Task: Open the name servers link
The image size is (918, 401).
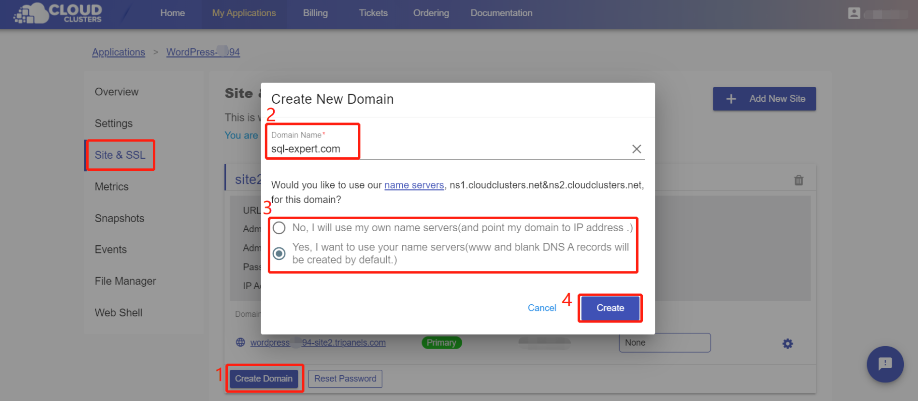Action: tap(414, 185)
